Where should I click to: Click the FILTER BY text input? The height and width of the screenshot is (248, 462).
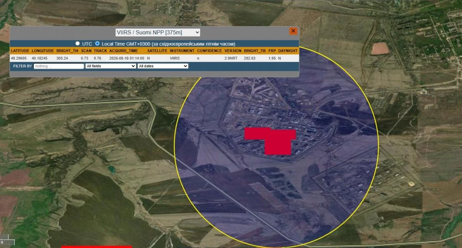tap(59, 66)
